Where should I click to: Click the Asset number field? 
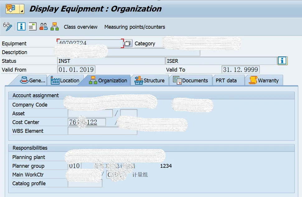pos(90,113)
